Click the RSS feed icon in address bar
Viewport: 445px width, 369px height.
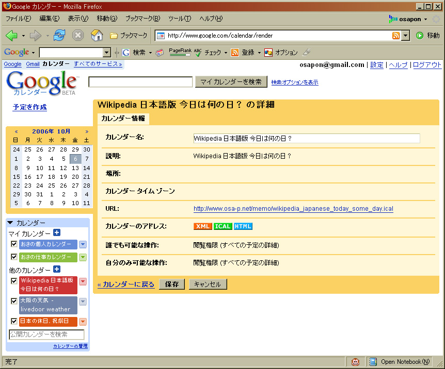coord(396,36)
